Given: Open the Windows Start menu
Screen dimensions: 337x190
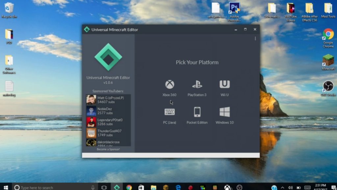Looking at the screenshot, I should tap(6, 187).
